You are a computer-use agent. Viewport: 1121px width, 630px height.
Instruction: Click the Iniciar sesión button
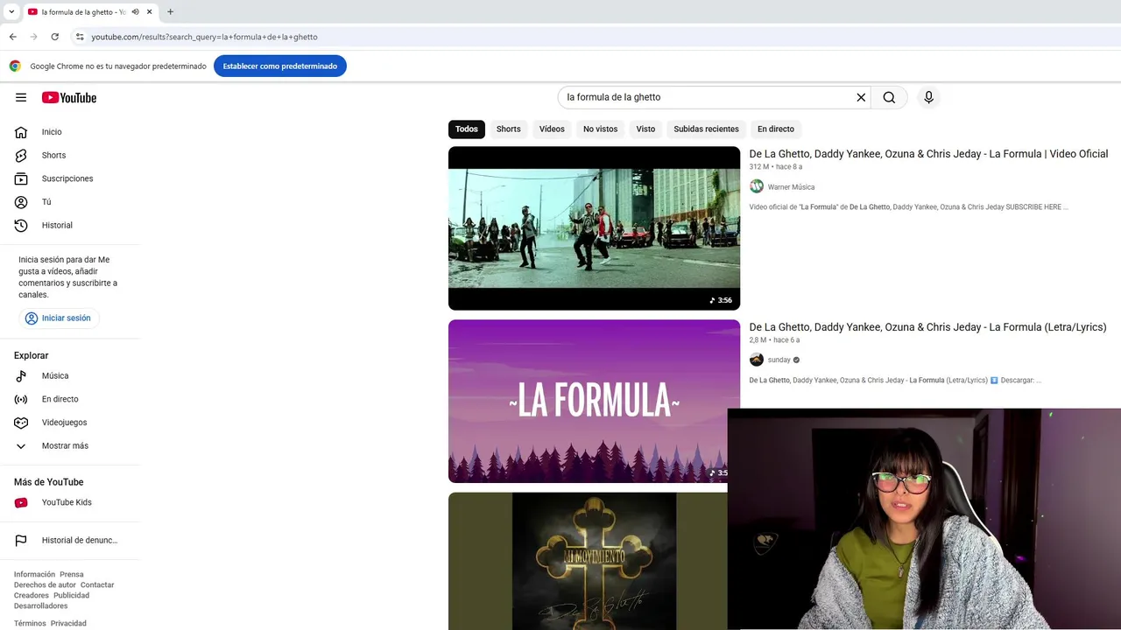coord(58,318)
